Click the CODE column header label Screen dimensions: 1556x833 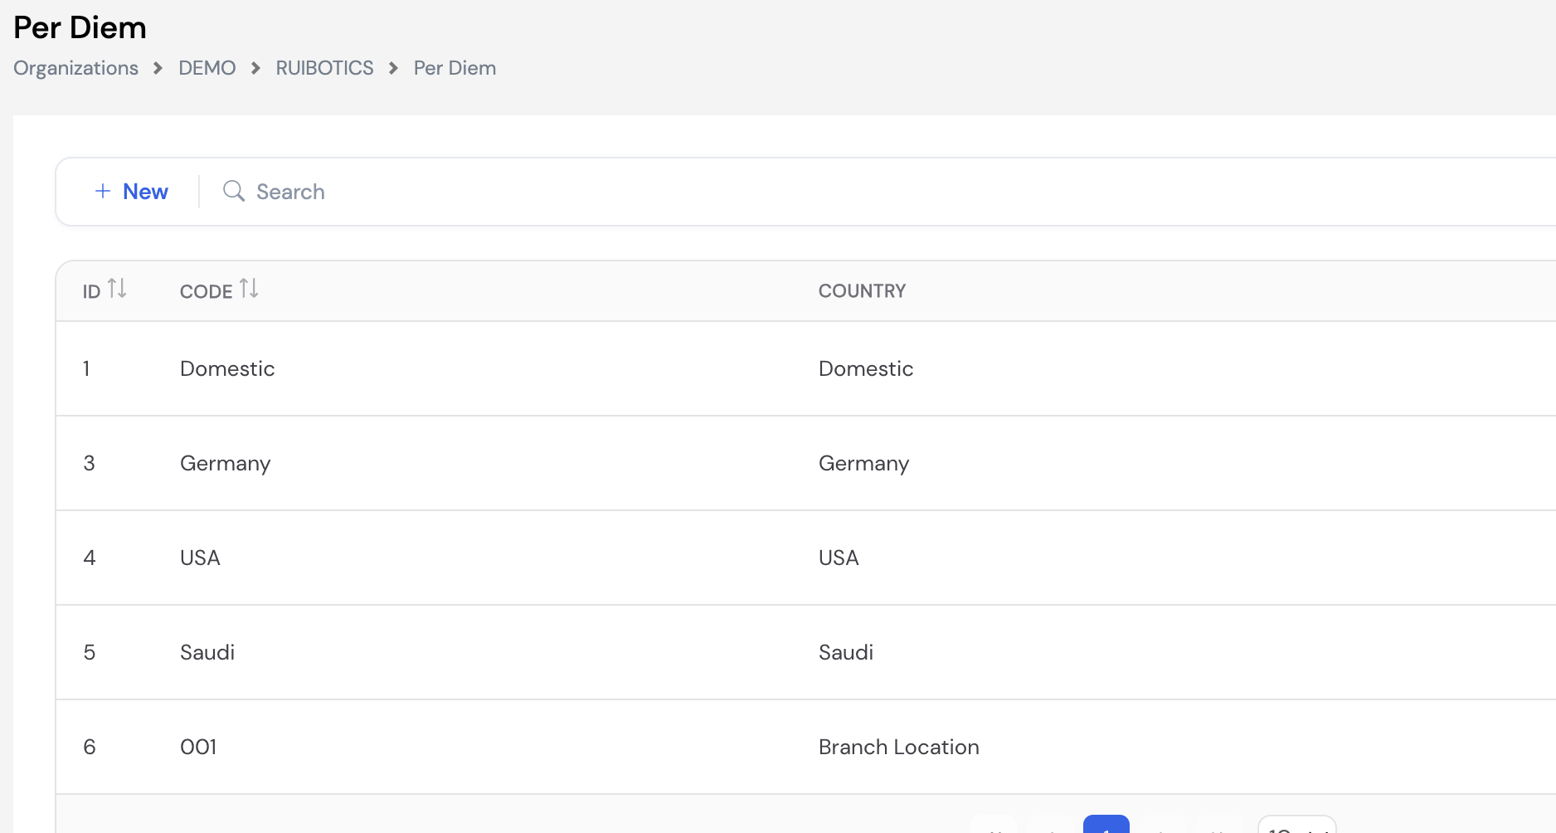(x=206, y=291)
